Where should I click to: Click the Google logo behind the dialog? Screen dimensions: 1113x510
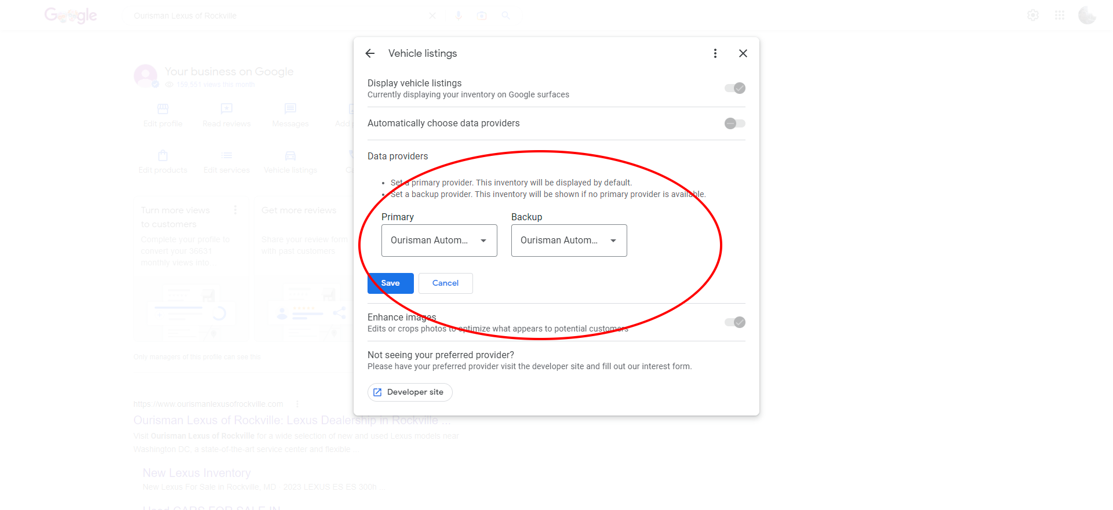[71, 16]
